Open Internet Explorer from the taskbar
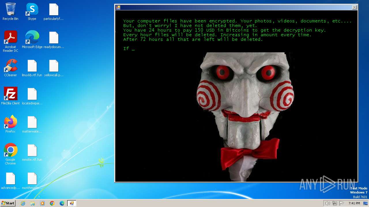The height and width of the screenshot is (207, 369). pos(23,203)
